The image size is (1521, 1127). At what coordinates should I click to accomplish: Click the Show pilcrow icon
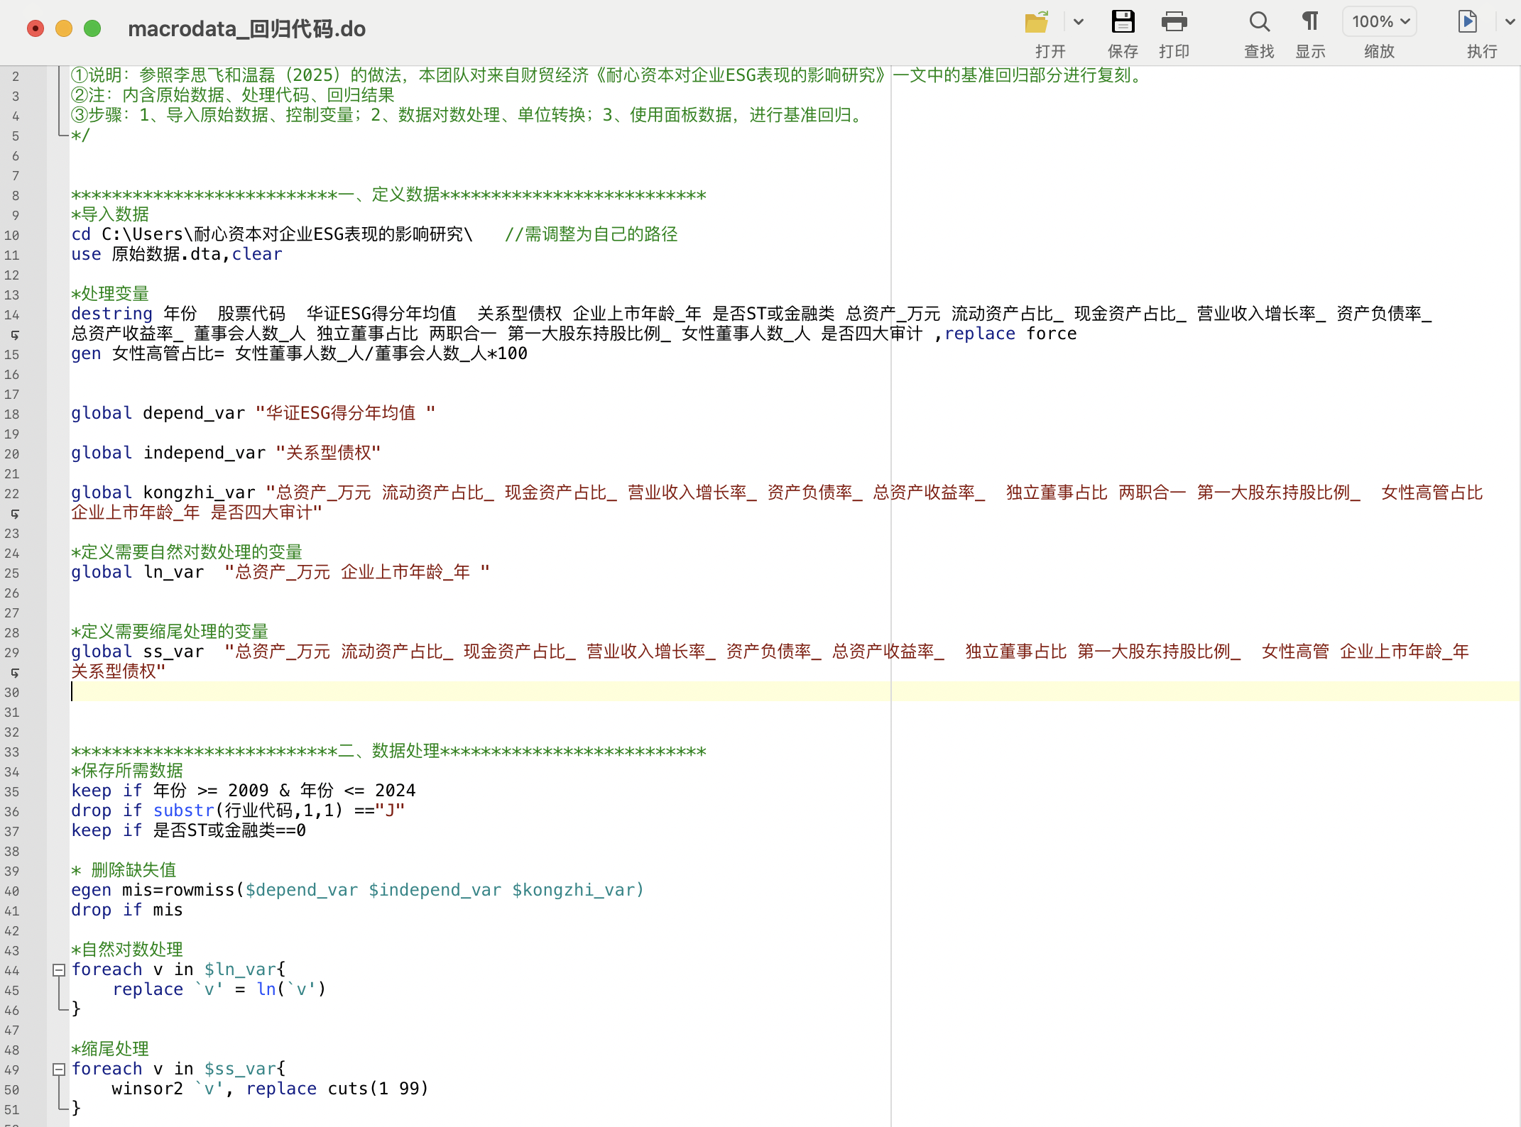tap(1310, 23)
